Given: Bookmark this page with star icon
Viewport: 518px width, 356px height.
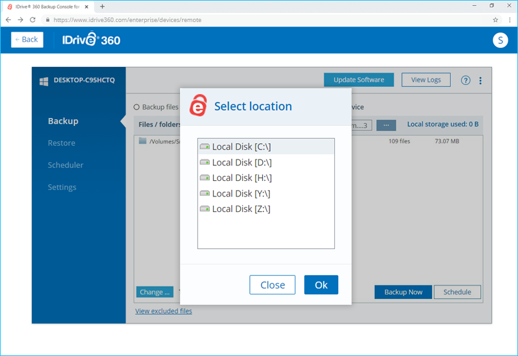Looking at the screenshot, I should tap(495, 20).
